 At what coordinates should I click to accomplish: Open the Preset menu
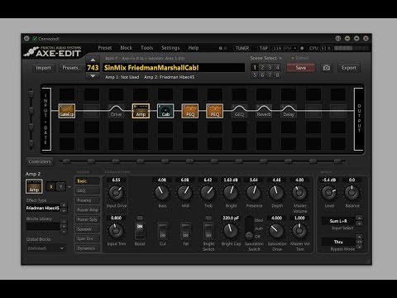pyautogui.click(x=105, y=48)
